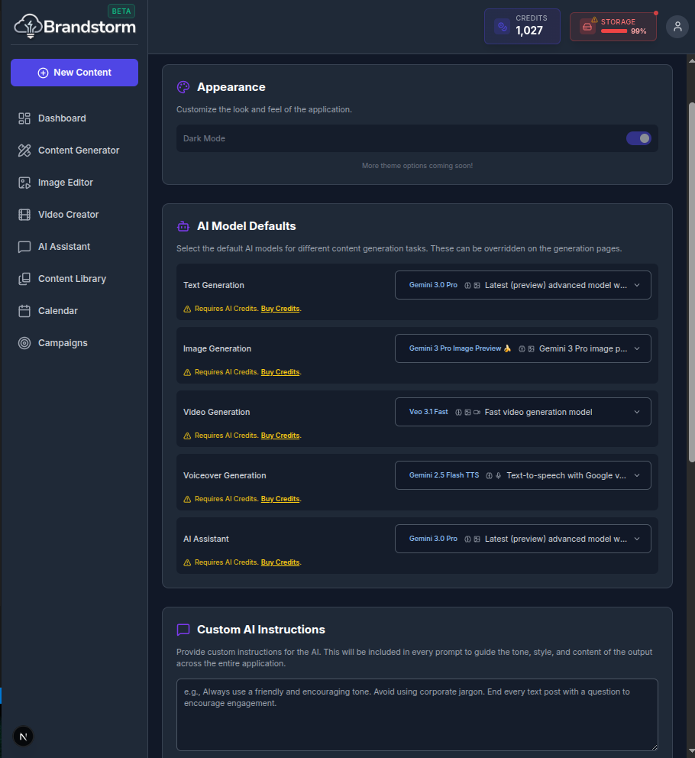The width and height of the screenshot is (695, 758).
Task: Click into the Custom AI Instructions textbox
Action: click(416, 714)
